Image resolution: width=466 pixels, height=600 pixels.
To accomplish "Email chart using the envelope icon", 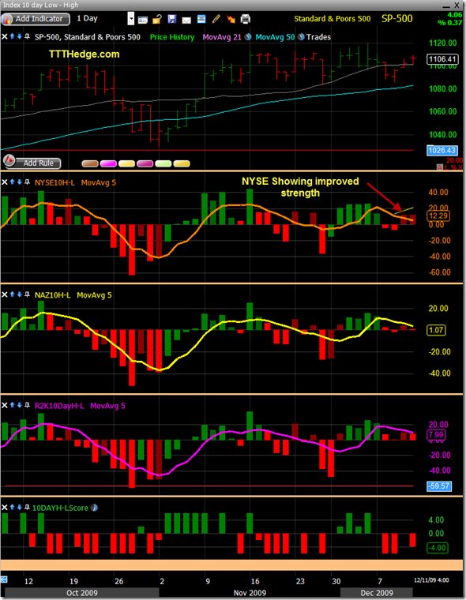I will (186, 20).
